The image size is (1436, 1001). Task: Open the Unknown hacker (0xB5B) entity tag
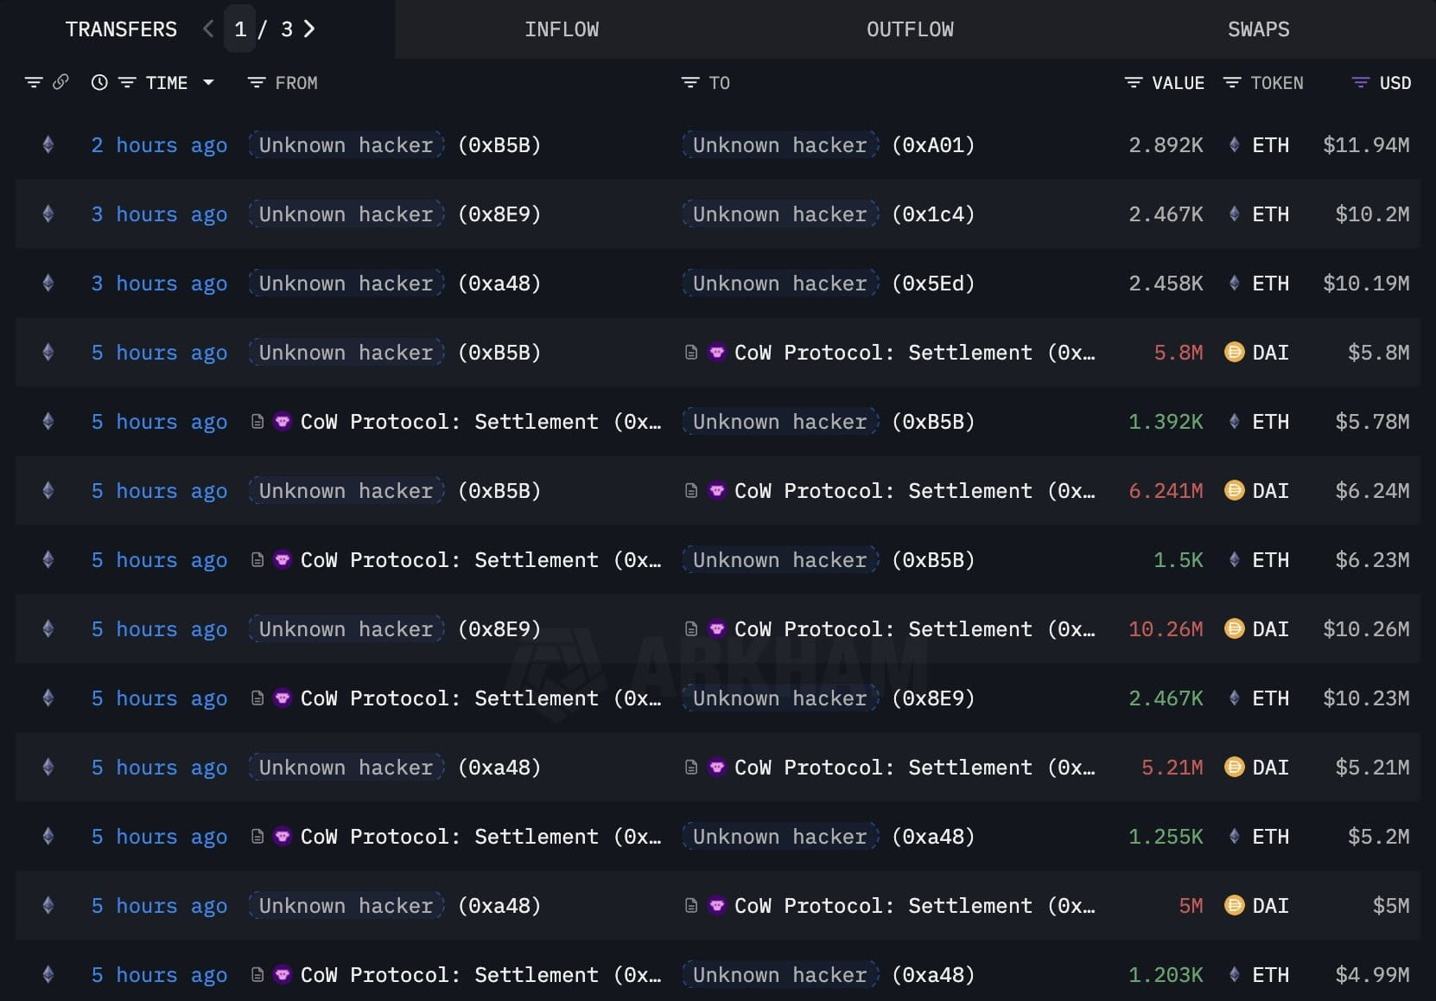(345, 145)
